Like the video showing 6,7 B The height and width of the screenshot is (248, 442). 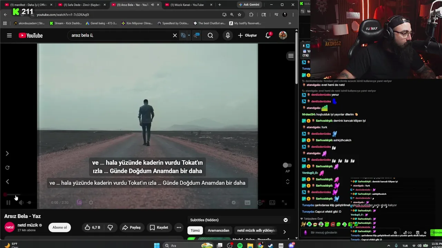92,227
